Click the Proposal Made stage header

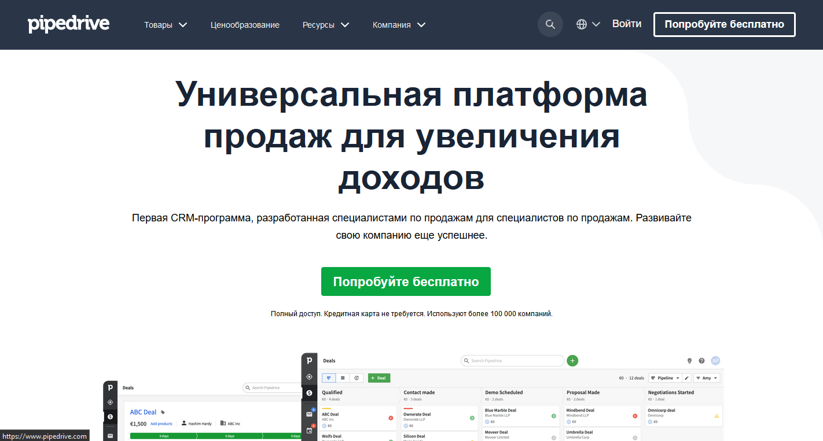[x=604, y=395]
